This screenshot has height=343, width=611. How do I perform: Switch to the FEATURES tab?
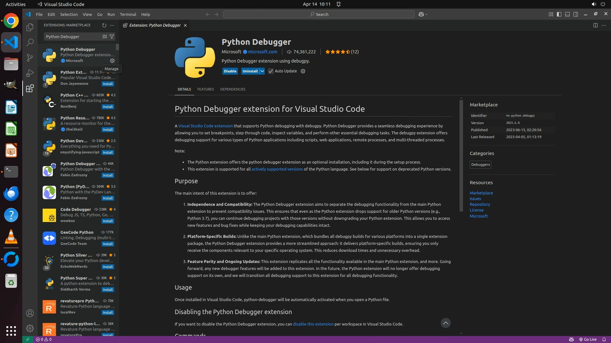coord(205,89)
